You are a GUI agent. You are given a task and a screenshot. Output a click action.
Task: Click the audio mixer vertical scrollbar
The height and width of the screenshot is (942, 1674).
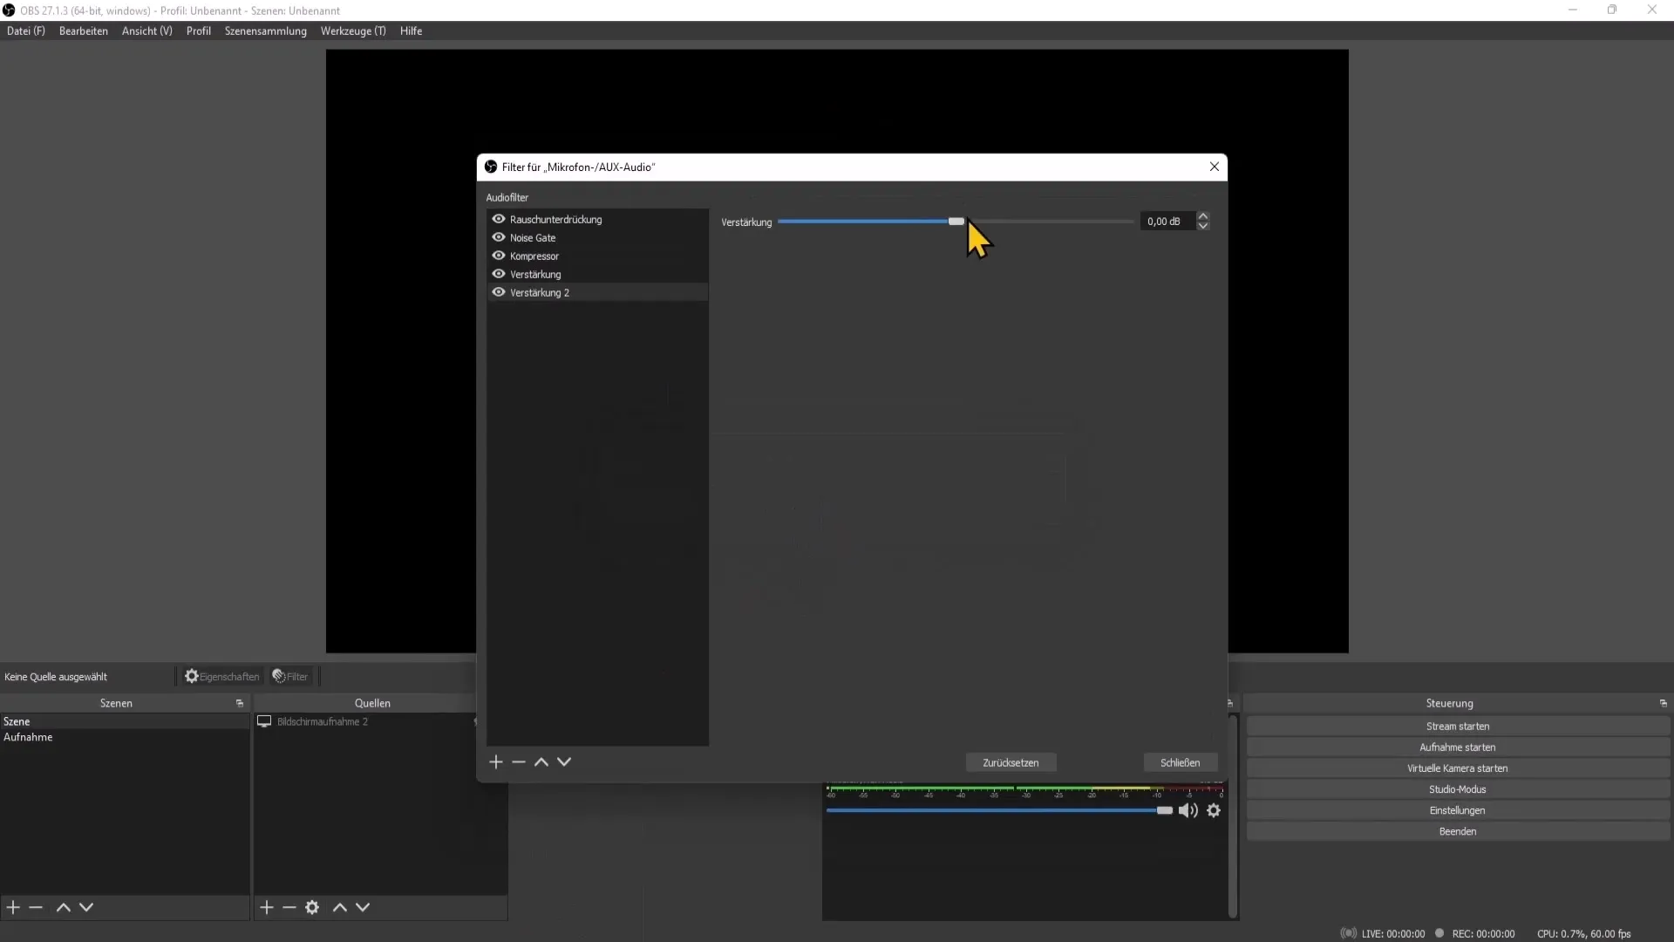(1233, 816)
